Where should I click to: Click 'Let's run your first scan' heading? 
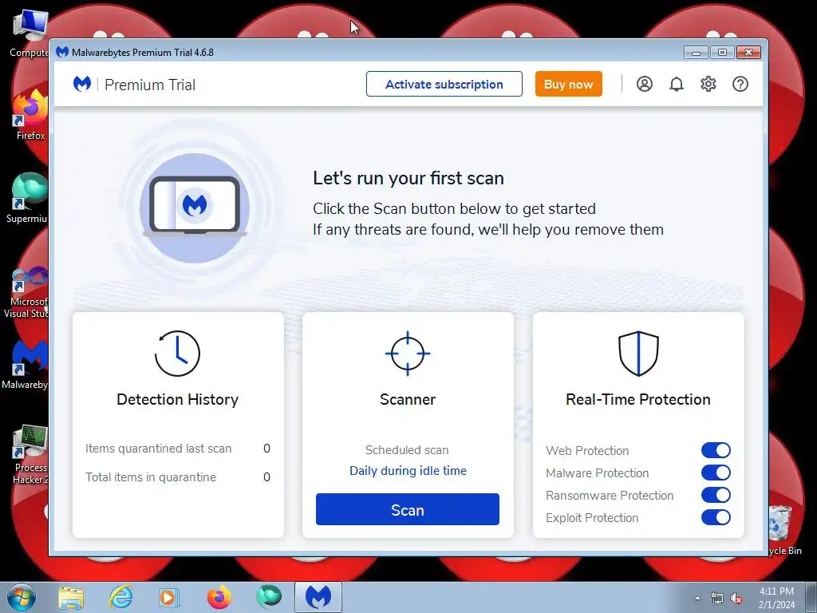point(408,178)
